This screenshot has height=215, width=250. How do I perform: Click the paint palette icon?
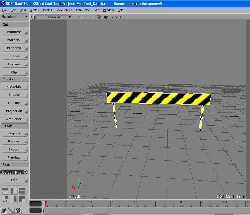point(18,210)
